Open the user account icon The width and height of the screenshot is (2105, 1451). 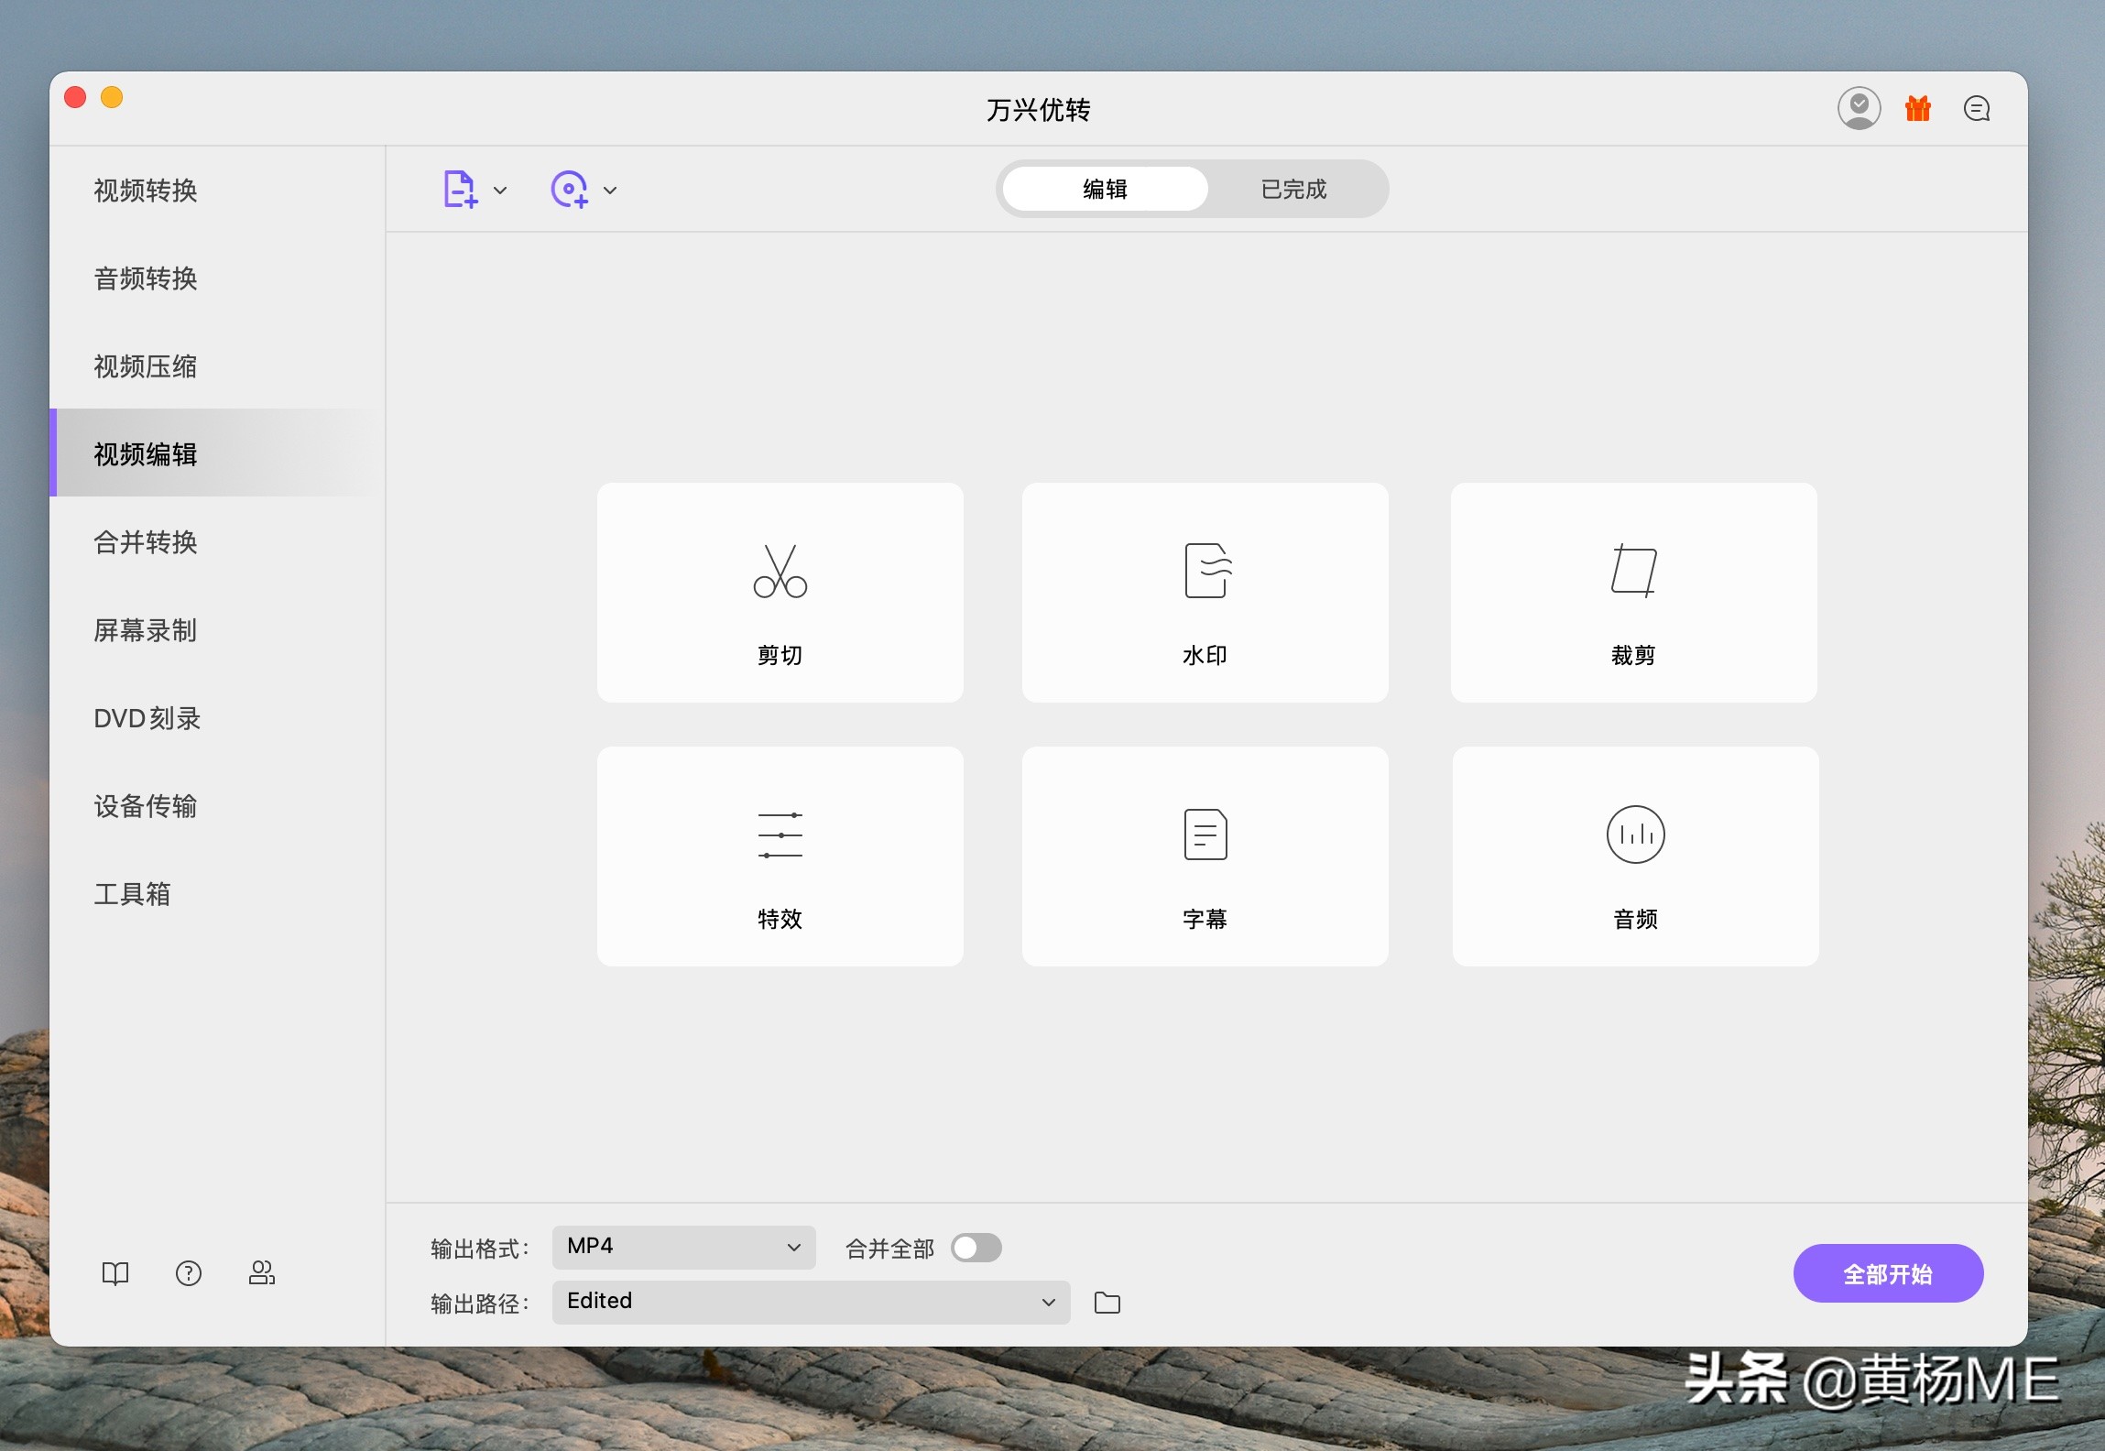(x=1859, y=109)
